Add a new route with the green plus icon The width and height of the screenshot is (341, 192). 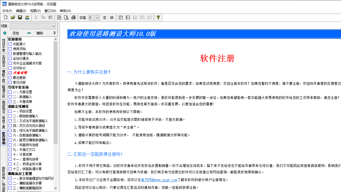pos(5,33)
